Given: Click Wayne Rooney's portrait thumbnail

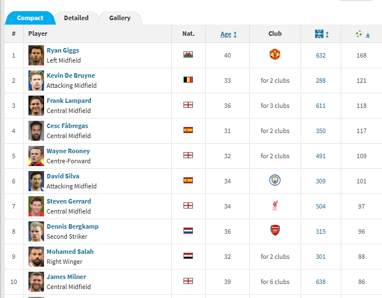Looking at the screenshot, I should point(36,156).
